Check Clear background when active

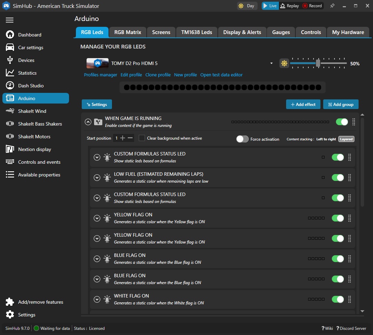point(142,138)
